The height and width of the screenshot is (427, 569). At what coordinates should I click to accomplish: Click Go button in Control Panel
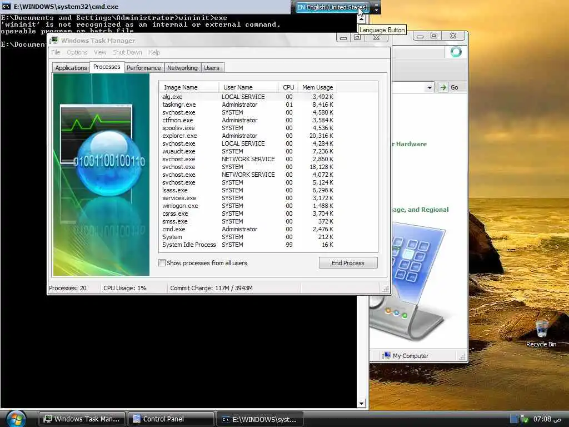point(449,87)
